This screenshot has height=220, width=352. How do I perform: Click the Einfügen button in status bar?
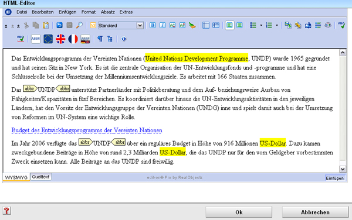(x=335, y=178)
